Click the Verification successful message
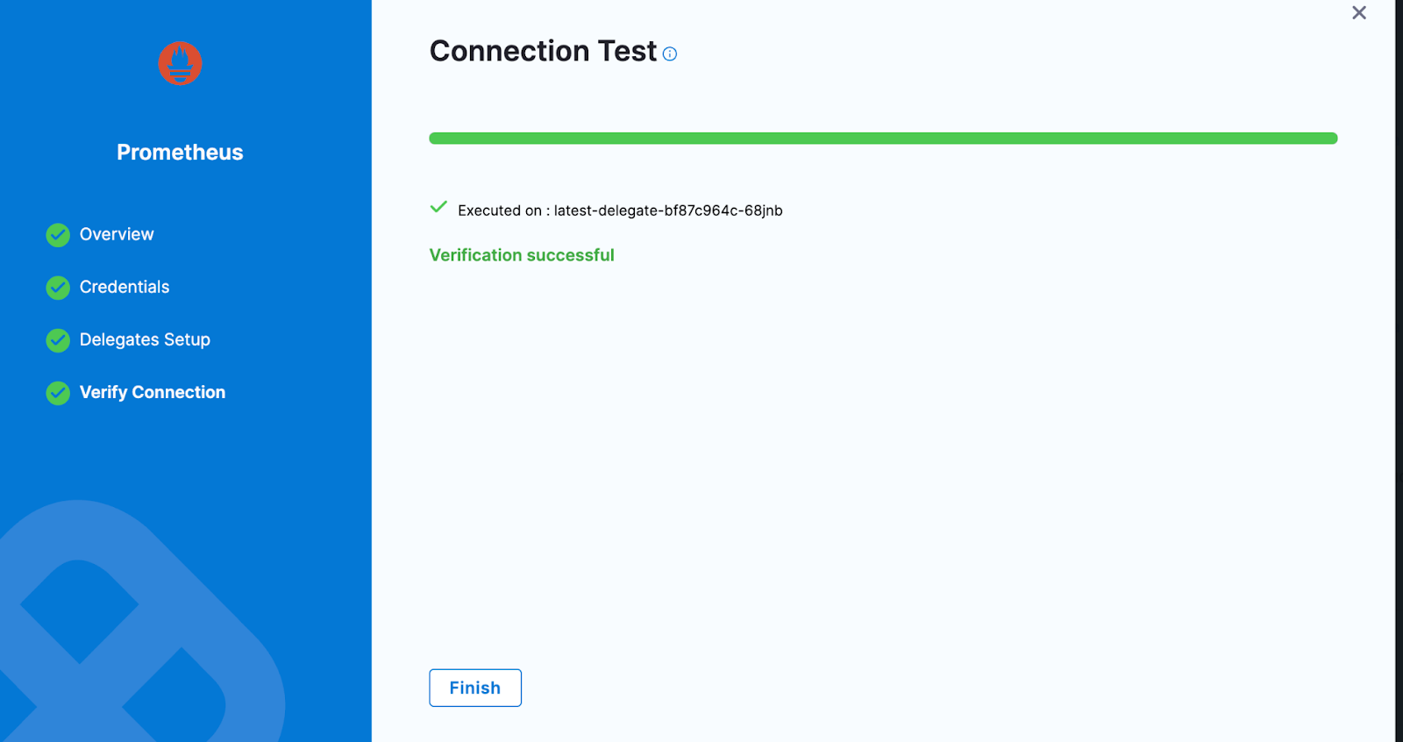The width and height of the screenshot is (1403, 742). click(522, 255)
